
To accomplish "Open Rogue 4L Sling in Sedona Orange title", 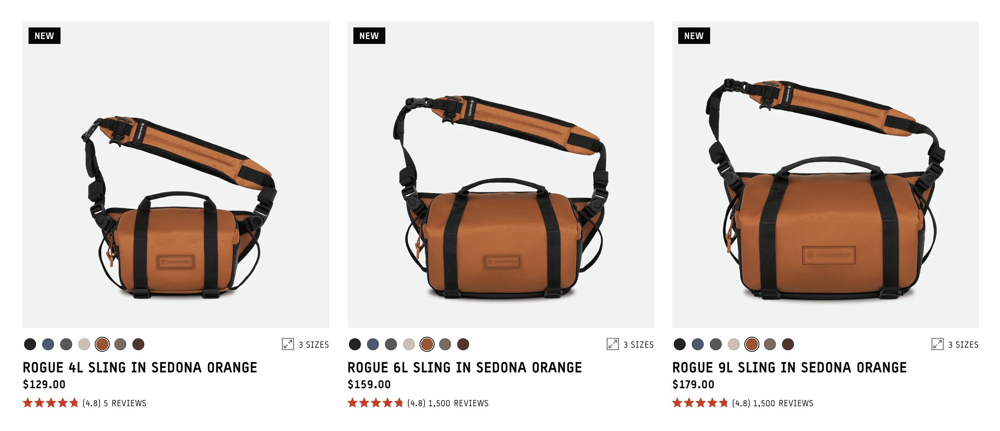I will (140, 368).
